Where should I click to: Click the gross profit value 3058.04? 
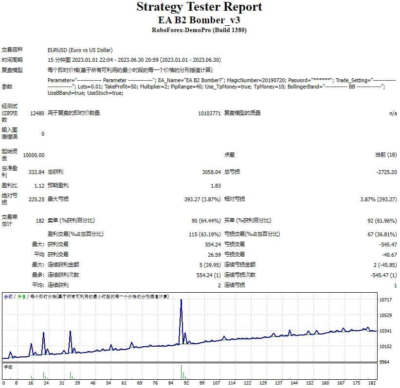(211, 172)
